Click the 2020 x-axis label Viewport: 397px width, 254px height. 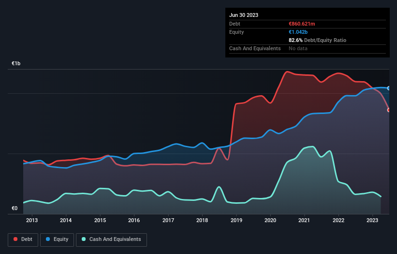click(270, 220)
